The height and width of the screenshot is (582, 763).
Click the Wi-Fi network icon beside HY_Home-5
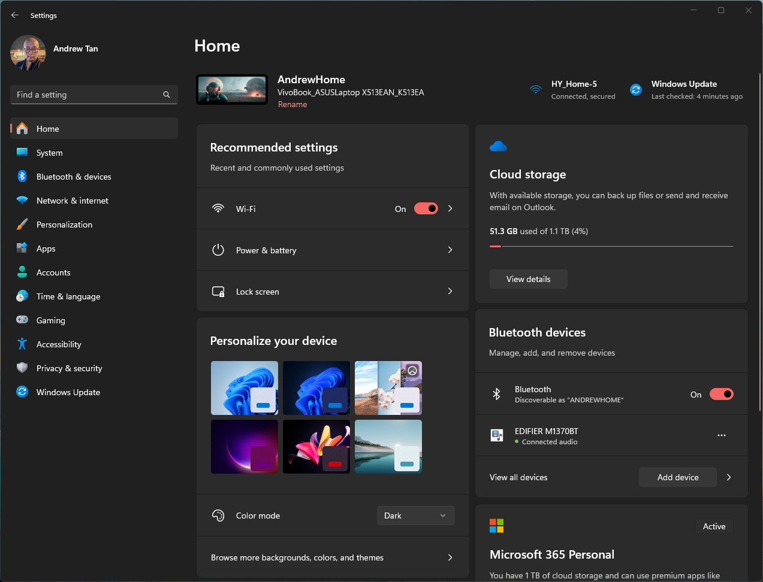coord(536,90)
